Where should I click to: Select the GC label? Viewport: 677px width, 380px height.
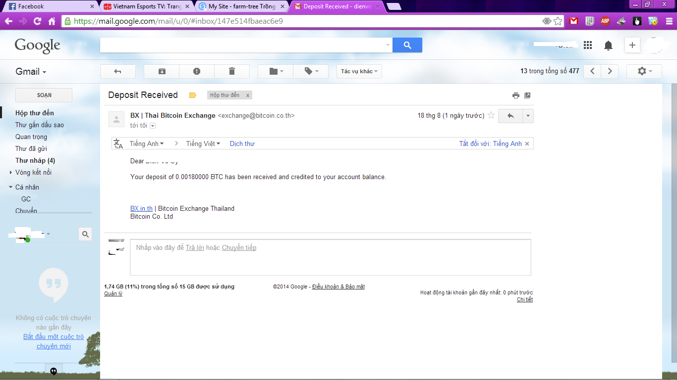point(26,199)
